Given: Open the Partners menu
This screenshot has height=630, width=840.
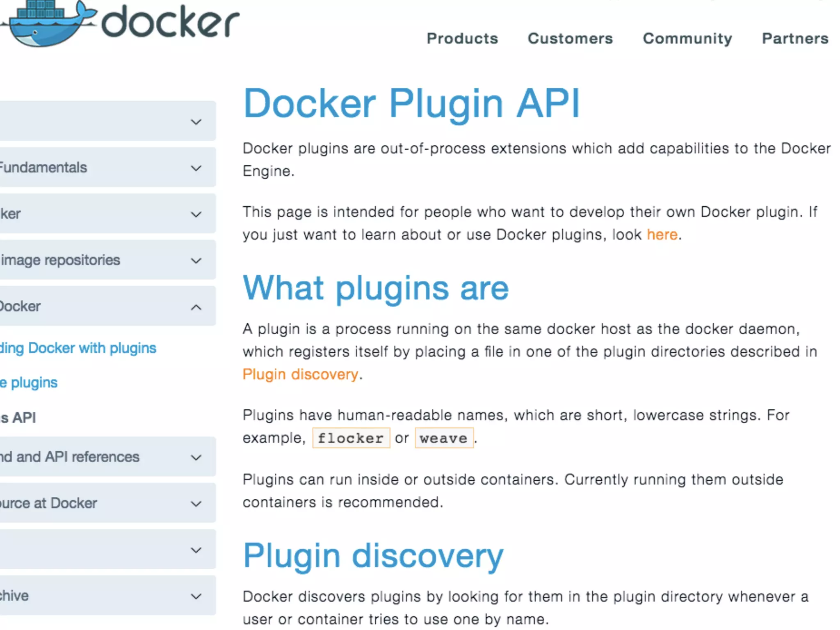Looking at the screenshot, I should [x=795, y=39].
